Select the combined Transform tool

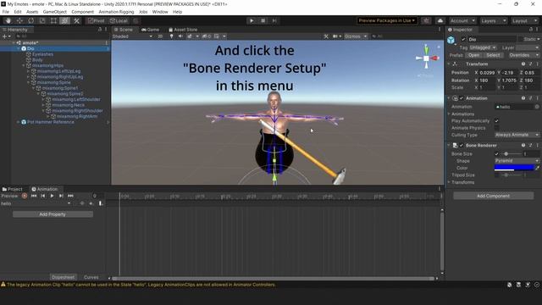(65, 20)
